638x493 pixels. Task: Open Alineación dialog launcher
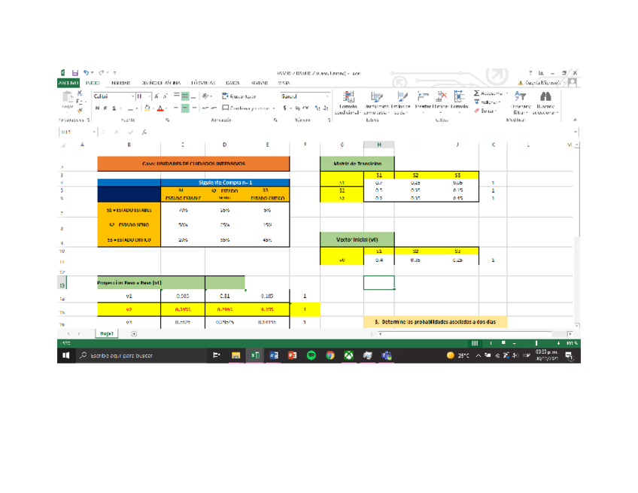pyautogui.click(x=275, y=120)
